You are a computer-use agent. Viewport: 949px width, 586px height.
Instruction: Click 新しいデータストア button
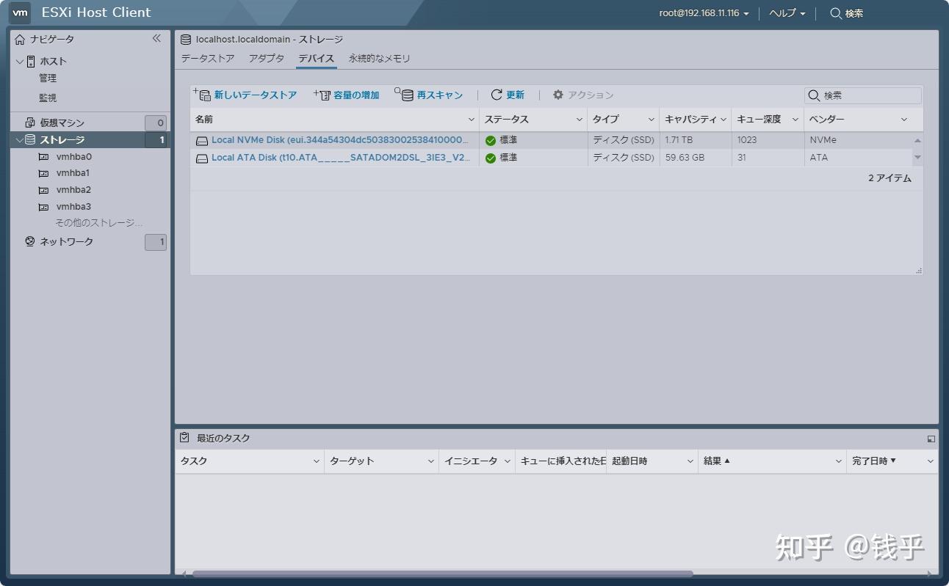click(x=245, y=95)
